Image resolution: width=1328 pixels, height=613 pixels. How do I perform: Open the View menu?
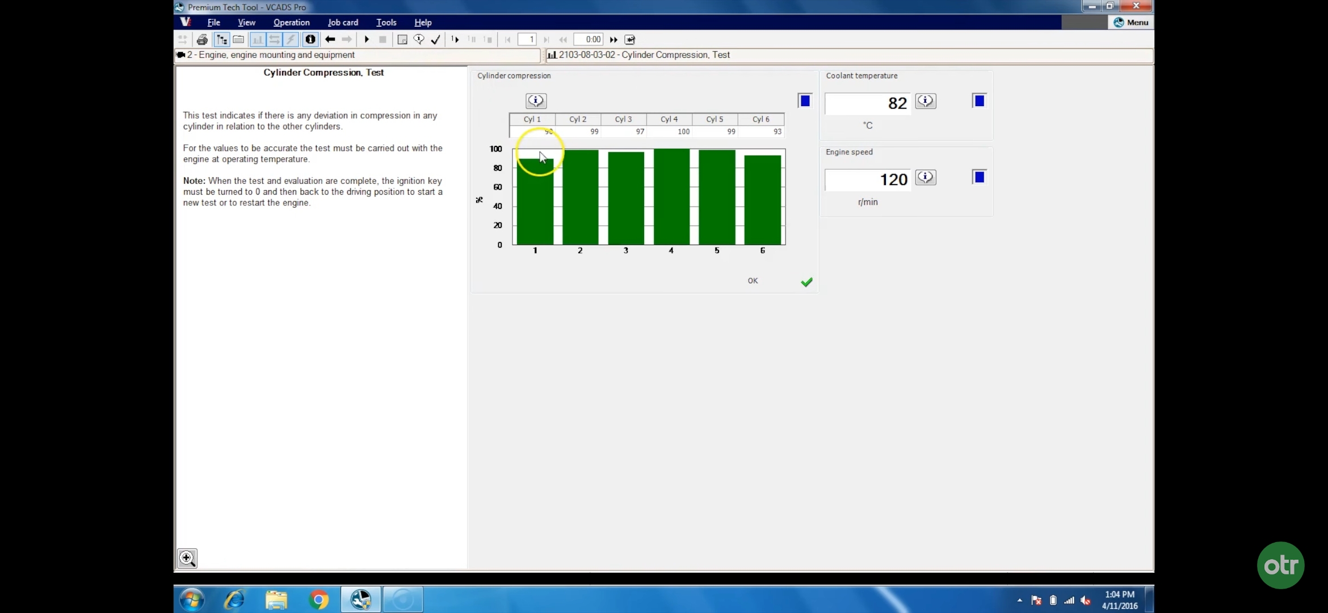[x=246, y=23]
